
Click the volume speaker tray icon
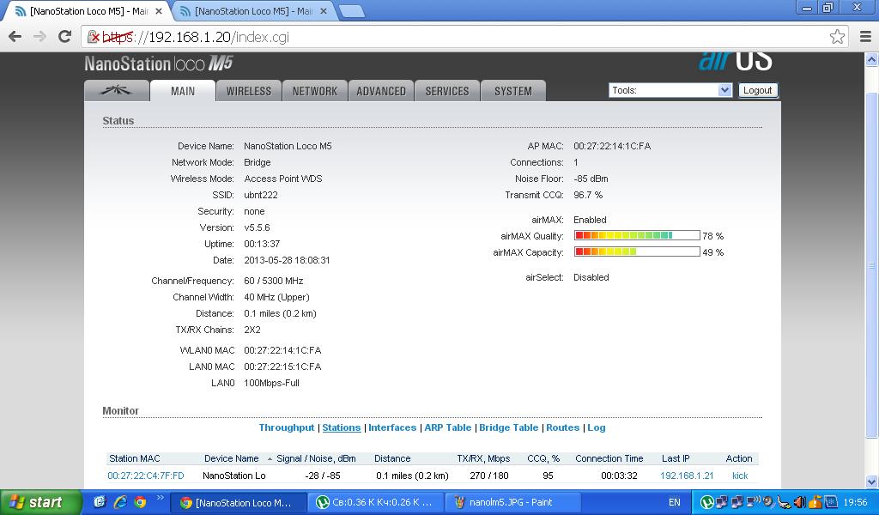click(x=800, y=502)
